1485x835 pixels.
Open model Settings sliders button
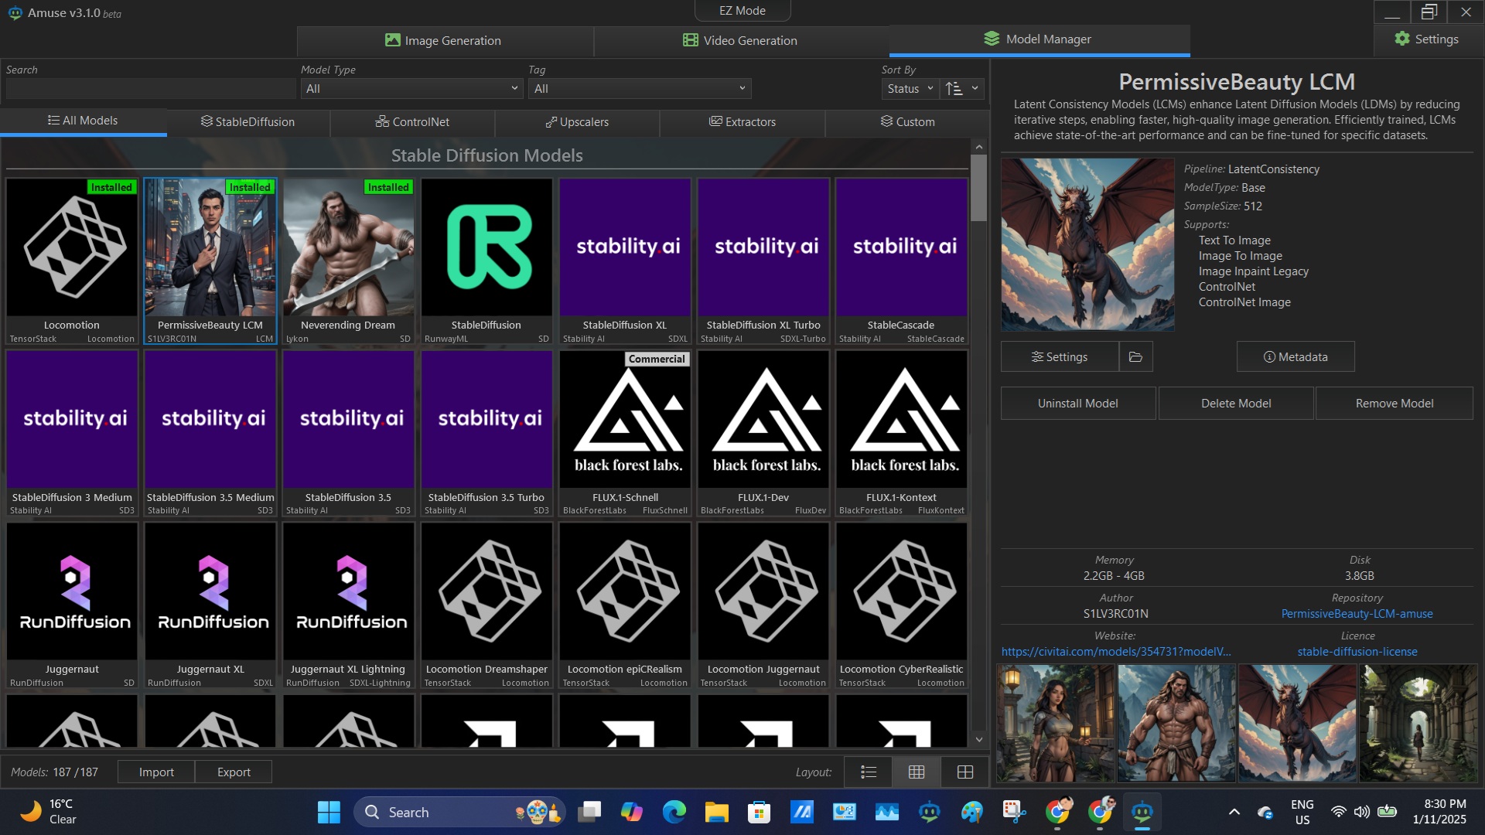(x=1060, y=357)
